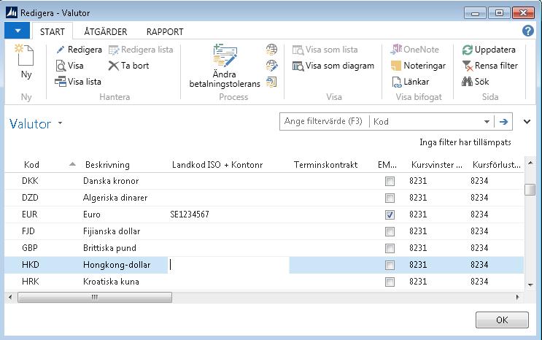This screenshot has width=542, height=340.
Task: Select the Kroatiska kuna cell
Action: pos(111,282)
